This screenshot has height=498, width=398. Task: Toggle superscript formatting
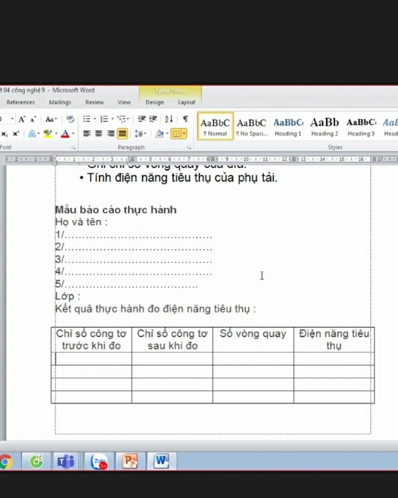point(16,134)
